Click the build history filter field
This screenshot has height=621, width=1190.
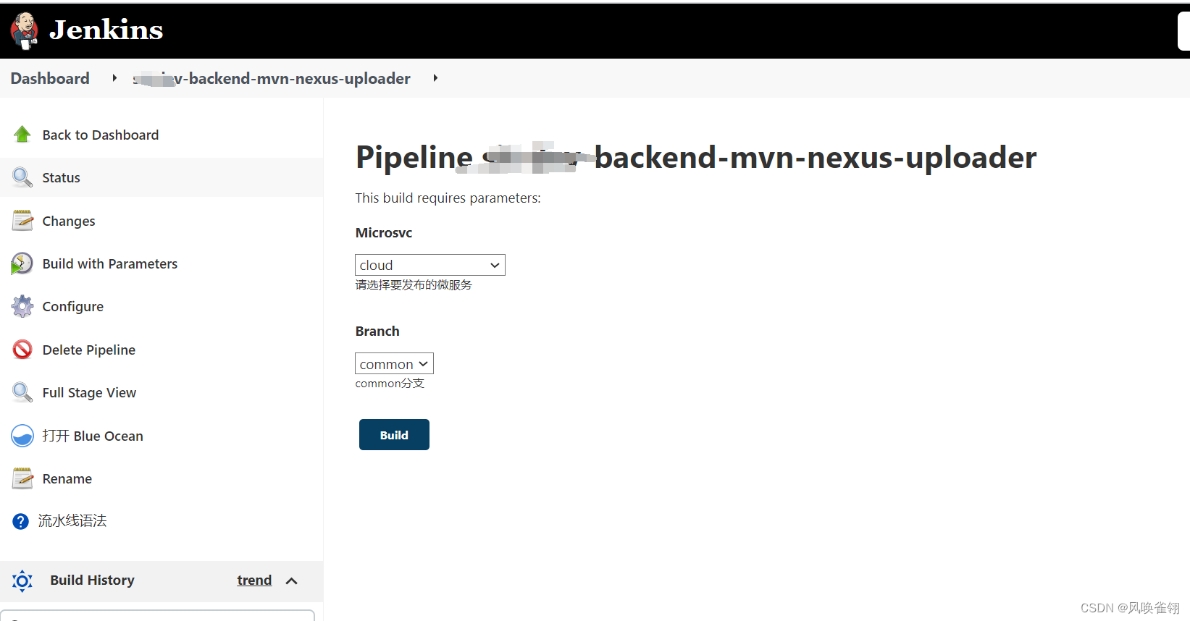[x=158, y=617]
